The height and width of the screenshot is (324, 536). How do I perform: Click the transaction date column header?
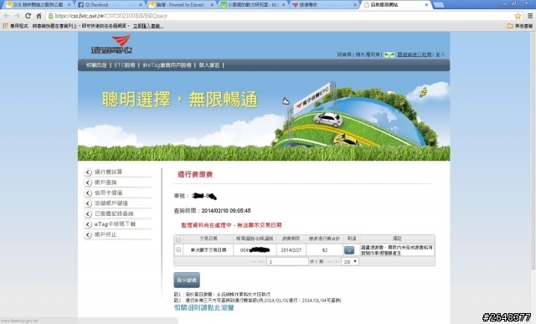coord(209,239)
